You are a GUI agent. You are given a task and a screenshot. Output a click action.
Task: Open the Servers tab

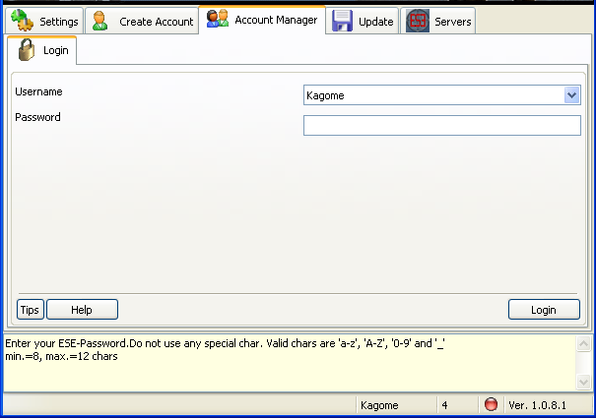click(437, 21)
